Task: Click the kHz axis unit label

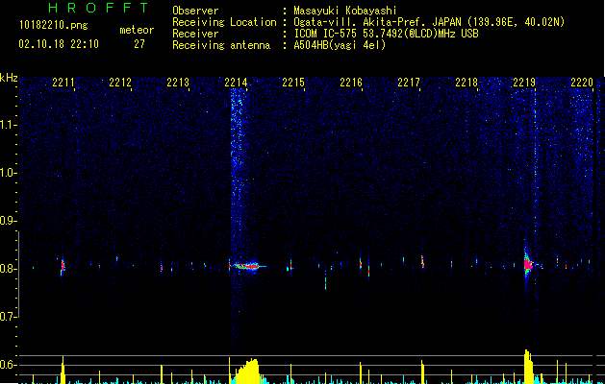Action: pyautogui.click(x=9, y=78)
